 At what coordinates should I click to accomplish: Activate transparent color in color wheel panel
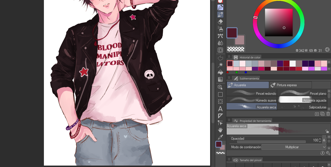click(x=236, y=49)
